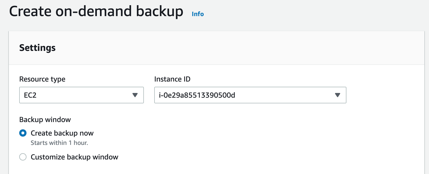Click the i-0e29a85513390500d instance value
The image size is (429, 174).
(x=197, y=95)
